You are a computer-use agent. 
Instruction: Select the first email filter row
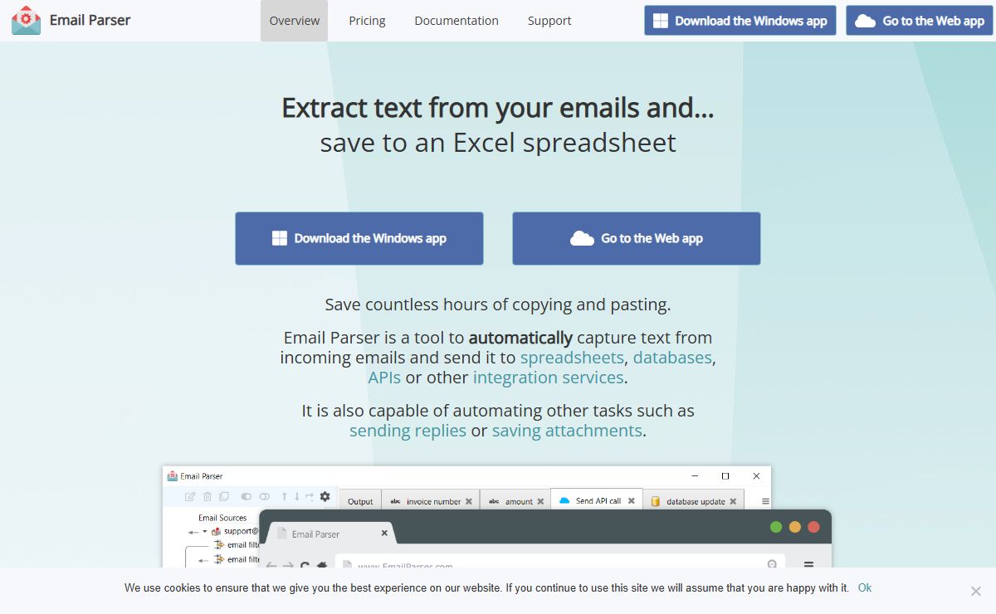pyautogui.click(x=237, y=545)
